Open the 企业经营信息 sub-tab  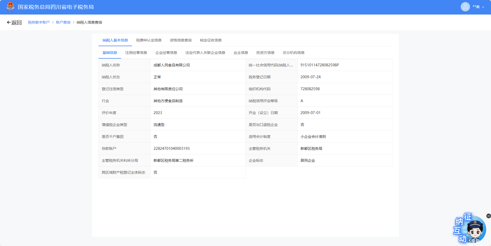(x=166, y=53)
